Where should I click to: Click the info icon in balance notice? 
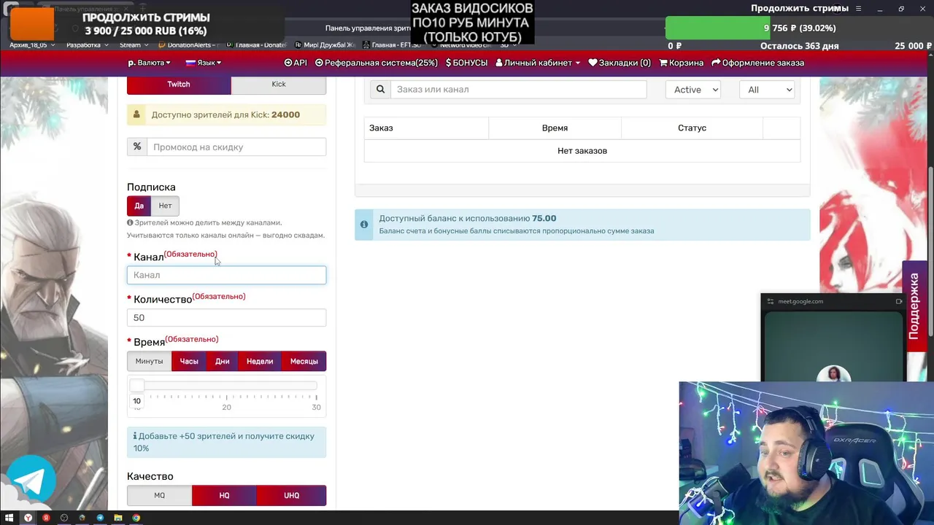(x=364, y=225)
